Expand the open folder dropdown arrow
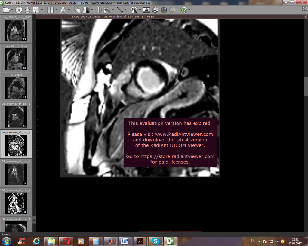This screenshot has height=246, width=308. coord(12,10)
